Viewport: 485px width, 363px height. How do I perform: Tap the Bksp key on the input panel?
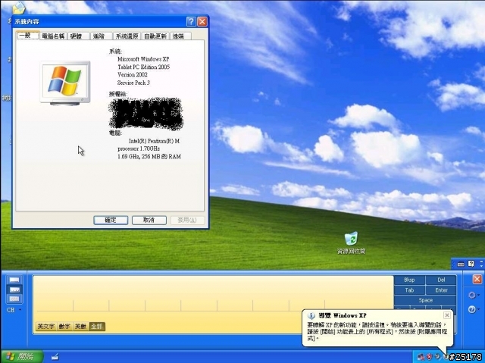409,280
